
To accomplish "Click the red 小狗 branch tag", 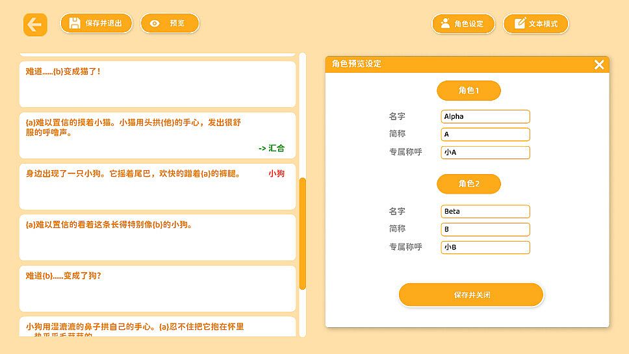I will [276, 173].
